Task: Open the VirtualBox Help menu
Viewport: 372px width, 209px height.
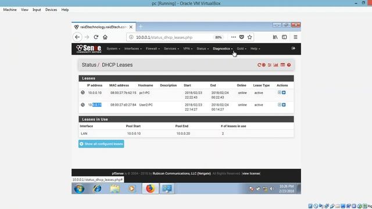Action: [65, 10]
